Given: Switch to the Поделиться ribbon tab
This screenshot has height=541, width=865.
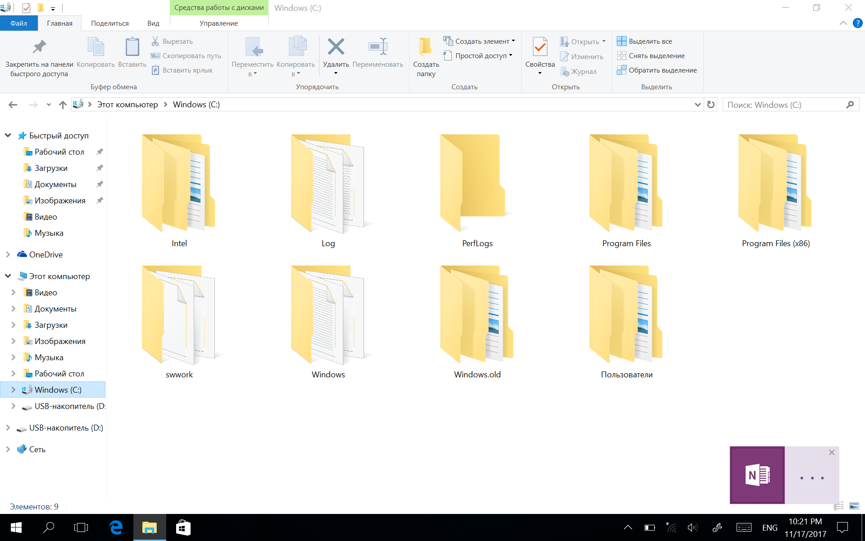Looking at the screenshot, I should click(x=109, y=23).
